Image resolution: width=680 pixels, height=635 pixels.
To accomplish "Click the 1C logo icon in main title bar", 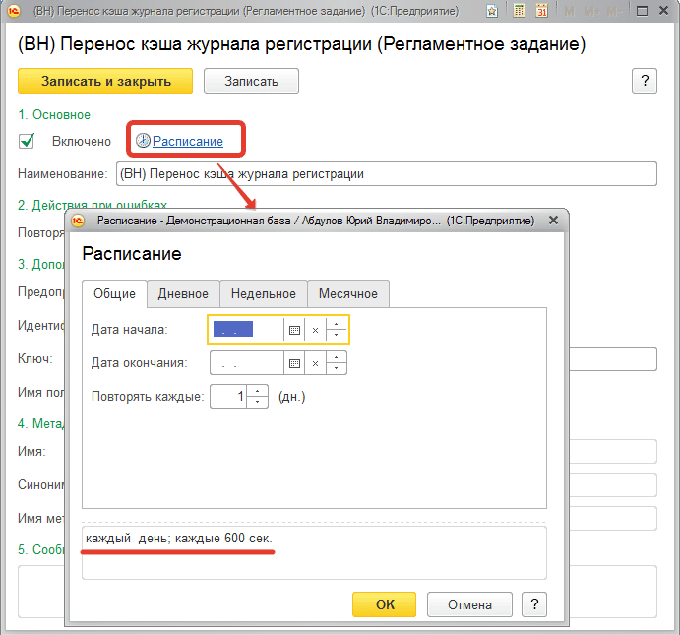I will click(x=14, y=11).
